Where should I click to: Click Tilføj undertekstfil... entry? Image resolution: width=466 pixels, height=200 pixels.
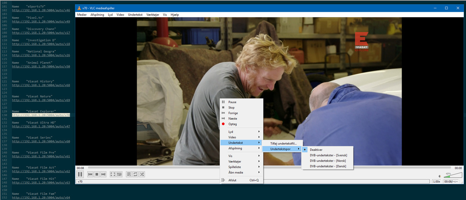(283, 144)
